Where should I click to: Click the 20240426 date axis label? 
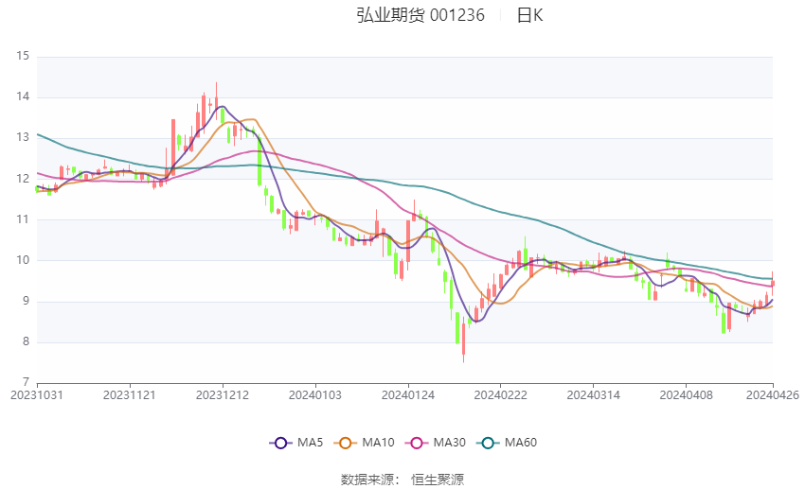click(773, 395)
